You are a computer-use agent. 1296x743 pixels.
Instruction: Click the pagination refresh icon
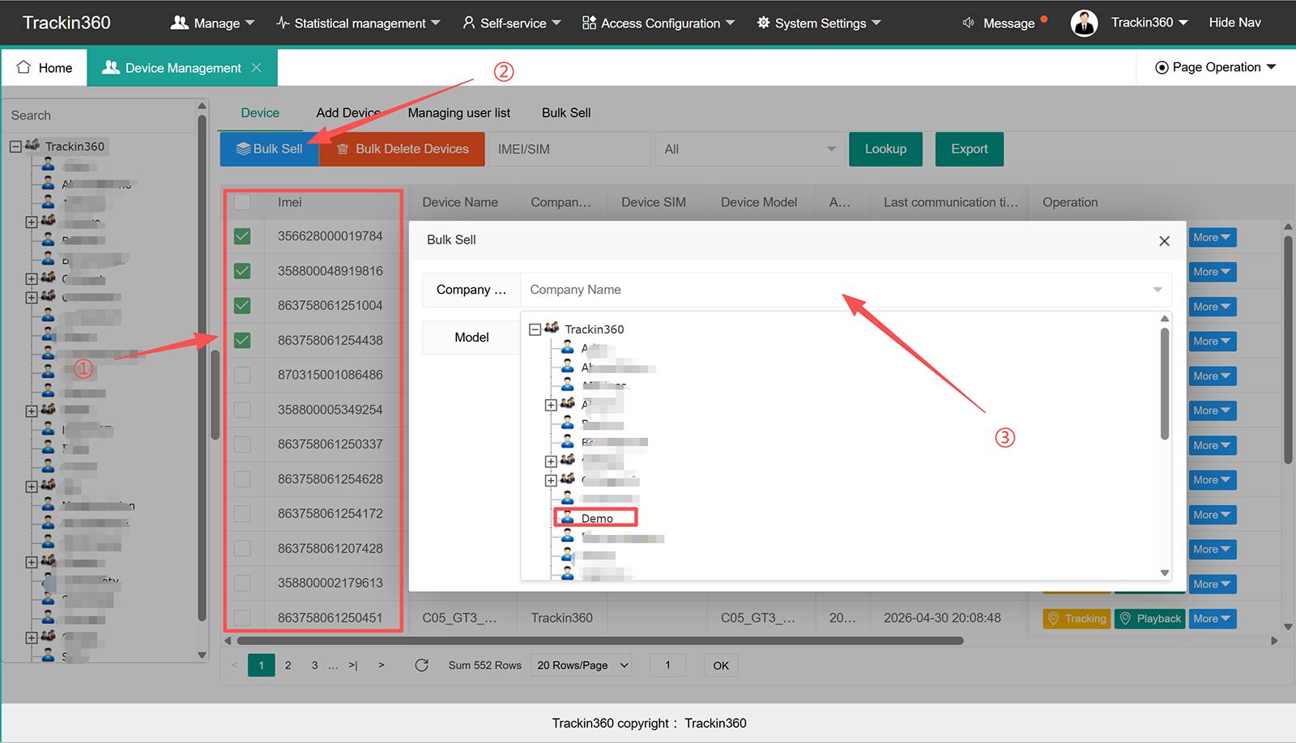click(x=421, y=665)
